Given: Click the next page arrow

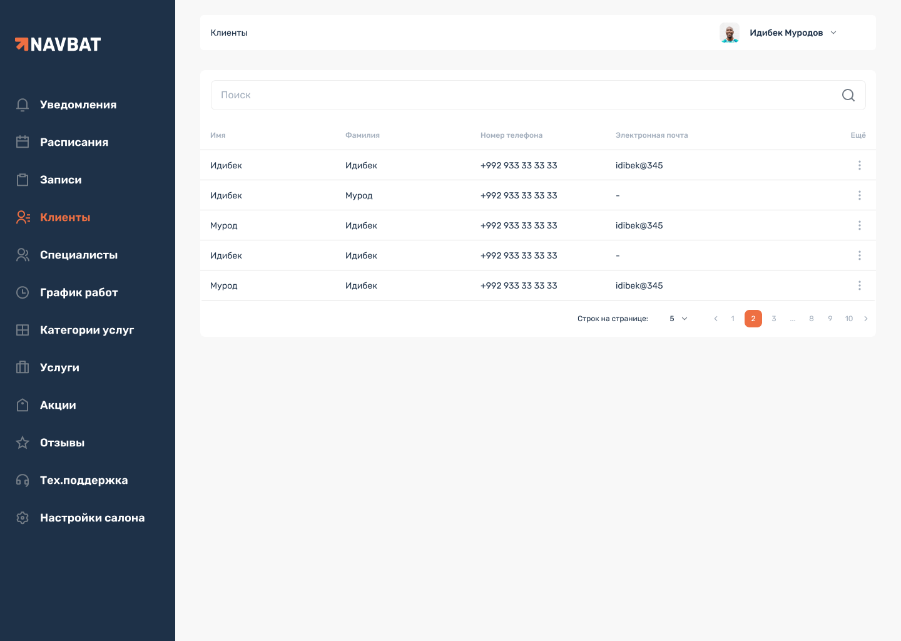Looking at the screenshot, I should 866,319.
